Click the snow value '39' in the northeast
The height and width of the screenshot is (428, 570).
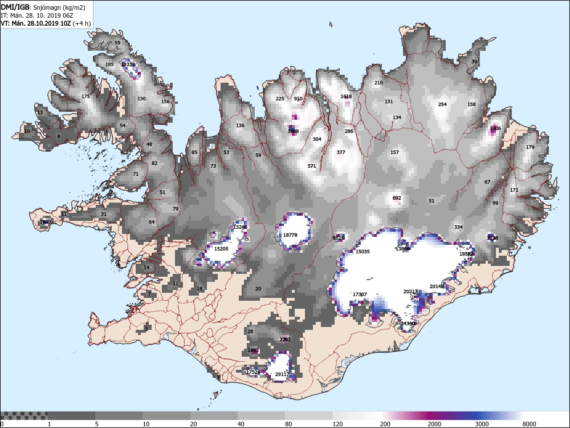(474, 62)
